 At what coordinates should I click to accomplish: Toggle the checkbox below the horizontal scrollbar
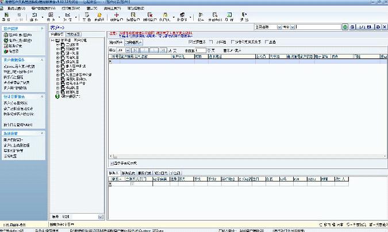112,163
